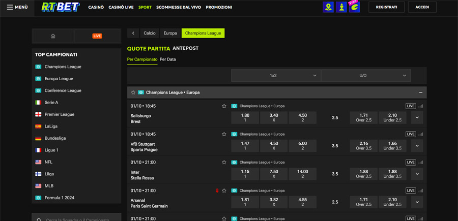Switch to the Per Data tab
Viewport: 458px width, 221px height.
pyautogui.click(x=167, y=59)
